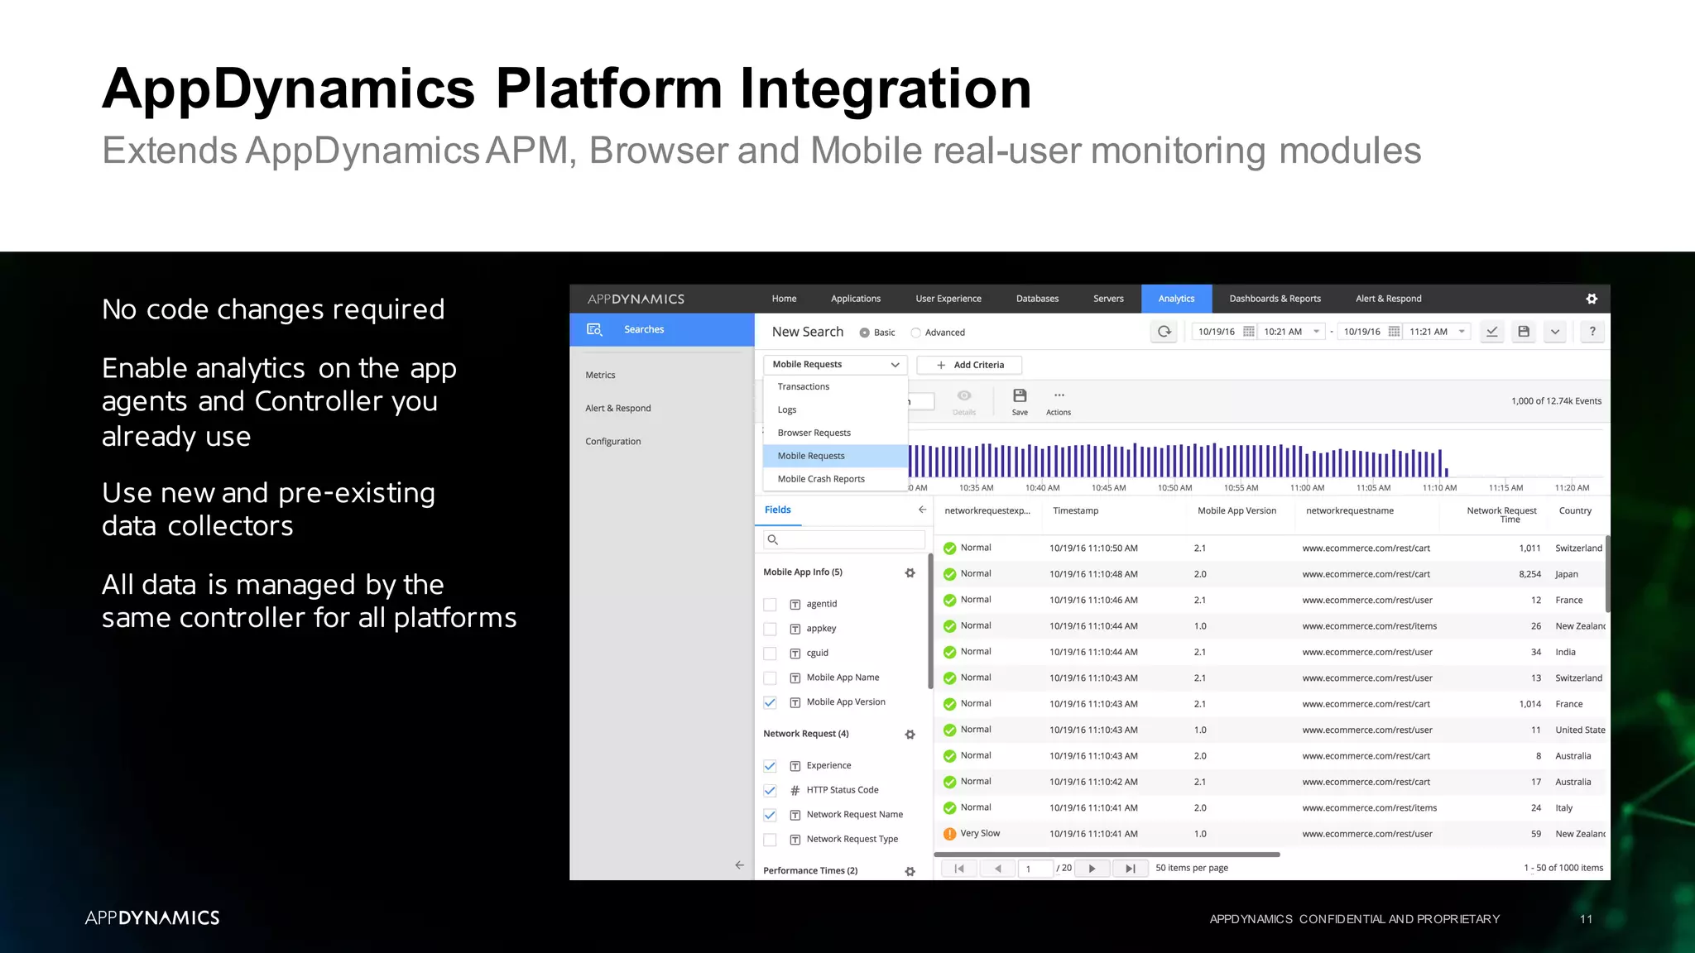Image resolution: width=1695 pixels, height=953 pixels.
Task: Select the Basic search mode radio
Action: pos(864,333)
